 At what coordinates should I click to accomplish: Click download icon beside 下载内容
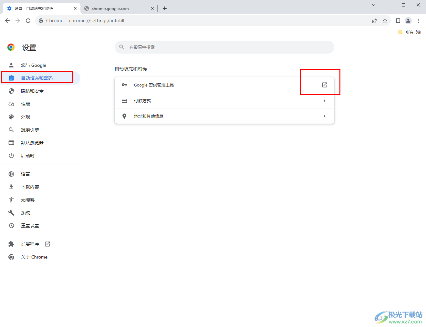tap(11, 187)
